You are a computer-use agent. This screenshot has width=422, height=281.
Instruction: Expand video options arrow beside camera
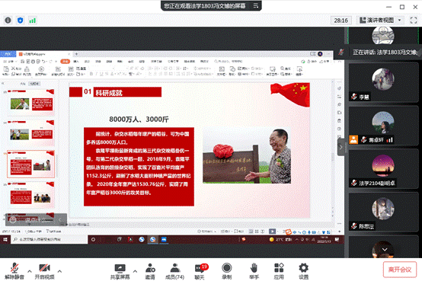pyautogui.click(x=59, y=271)
